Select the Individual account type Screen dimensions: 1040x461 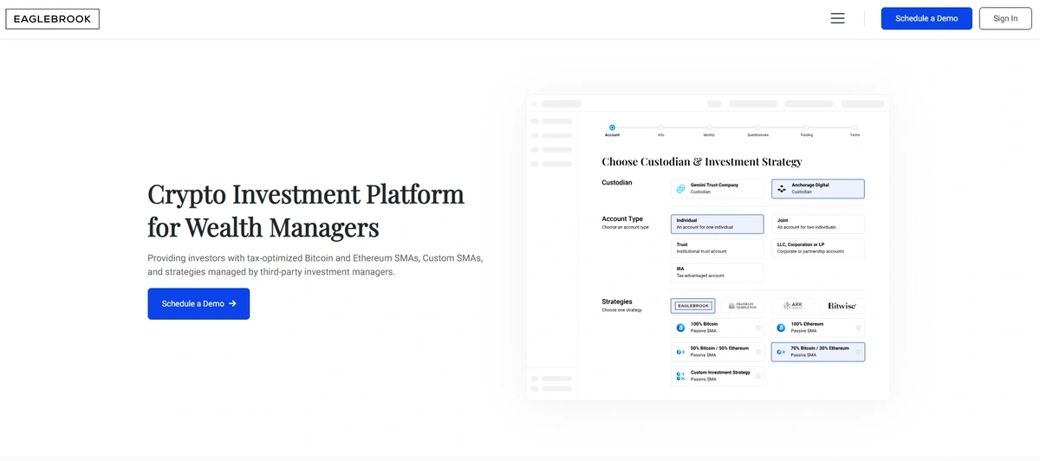[x=718, y=224]
